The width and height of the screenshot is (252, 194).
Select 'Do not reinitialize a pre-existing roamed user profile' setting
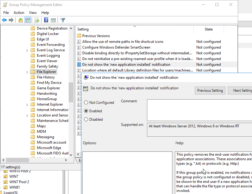pos(138,59)
